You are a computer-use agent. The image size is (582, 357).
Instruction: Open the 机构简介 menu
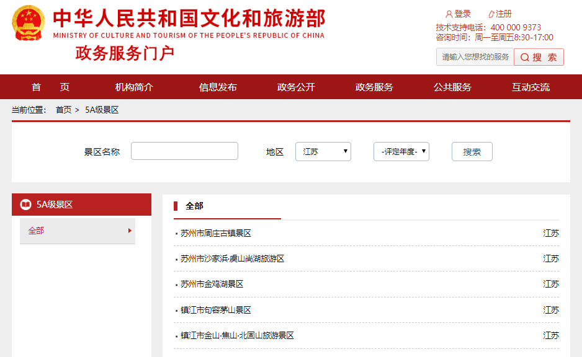pos(134,87)
